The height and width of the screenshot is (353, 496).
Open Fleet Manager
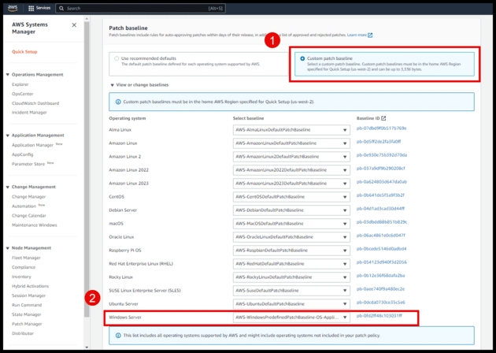26,258
